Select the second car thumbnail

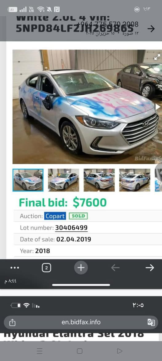pos(63,180)
